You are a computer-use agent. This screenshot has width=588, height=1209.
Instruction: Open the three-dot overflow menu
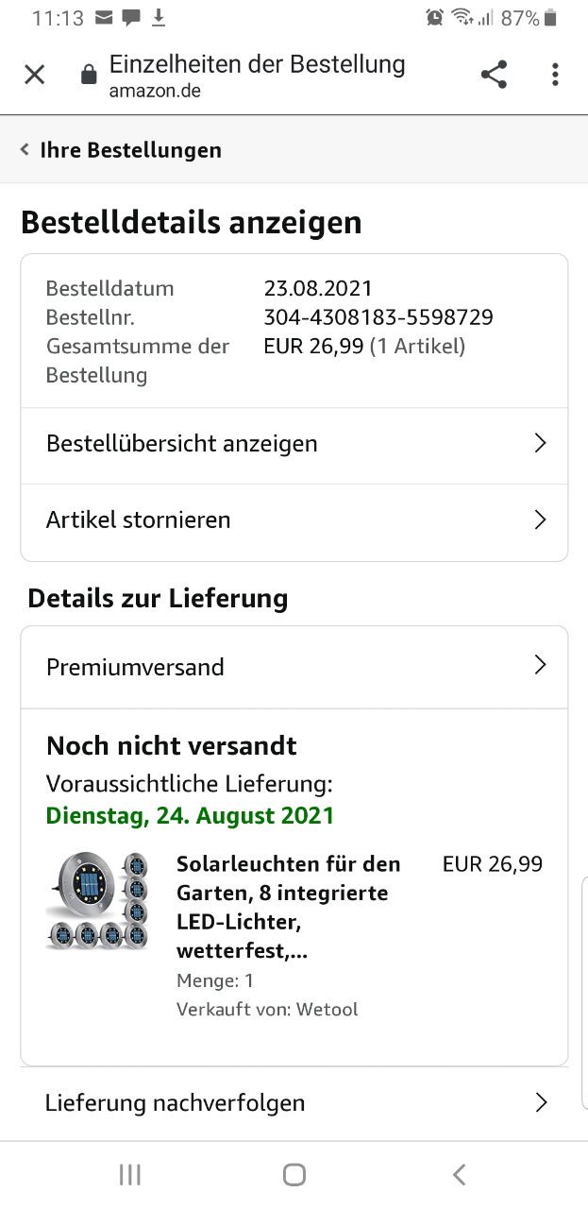(x=555, y=75)
